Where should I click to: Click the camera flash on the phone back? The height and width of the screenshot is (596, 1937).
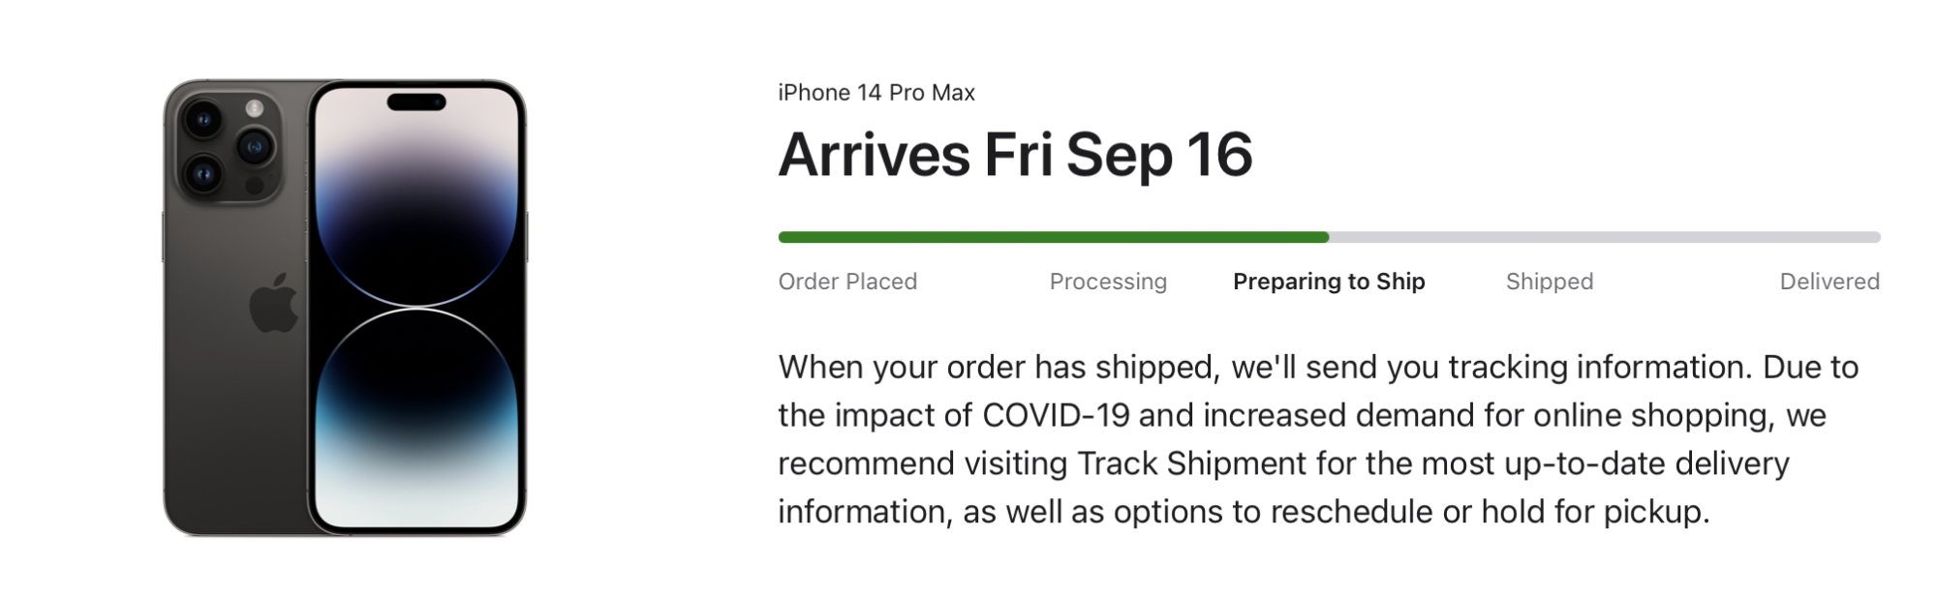[255, 108]
